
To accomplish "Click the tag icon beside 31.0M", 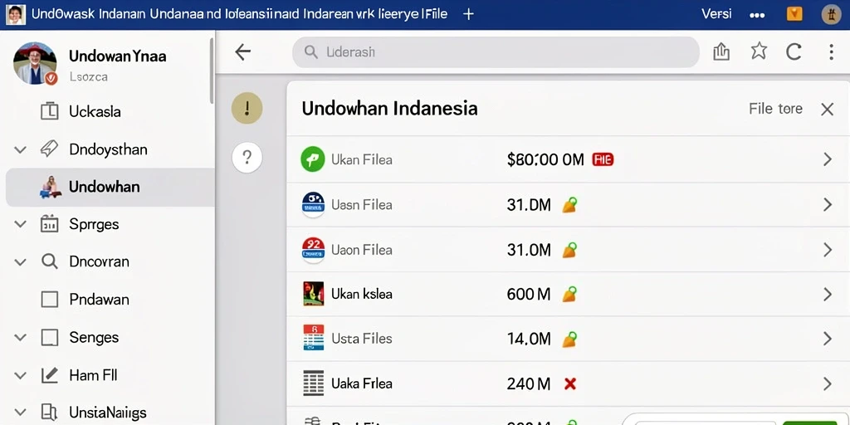I will [569, 250].
